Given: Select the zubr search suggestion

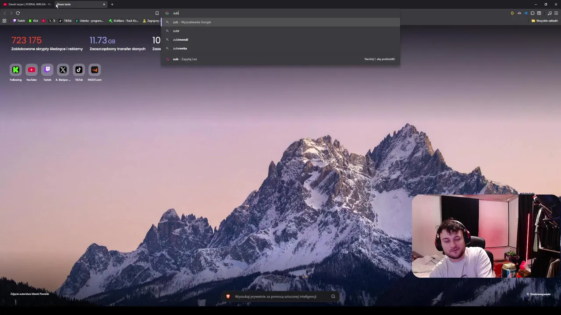Looking at the screenshot, I should pyautogui.click(x=280, y=31).
